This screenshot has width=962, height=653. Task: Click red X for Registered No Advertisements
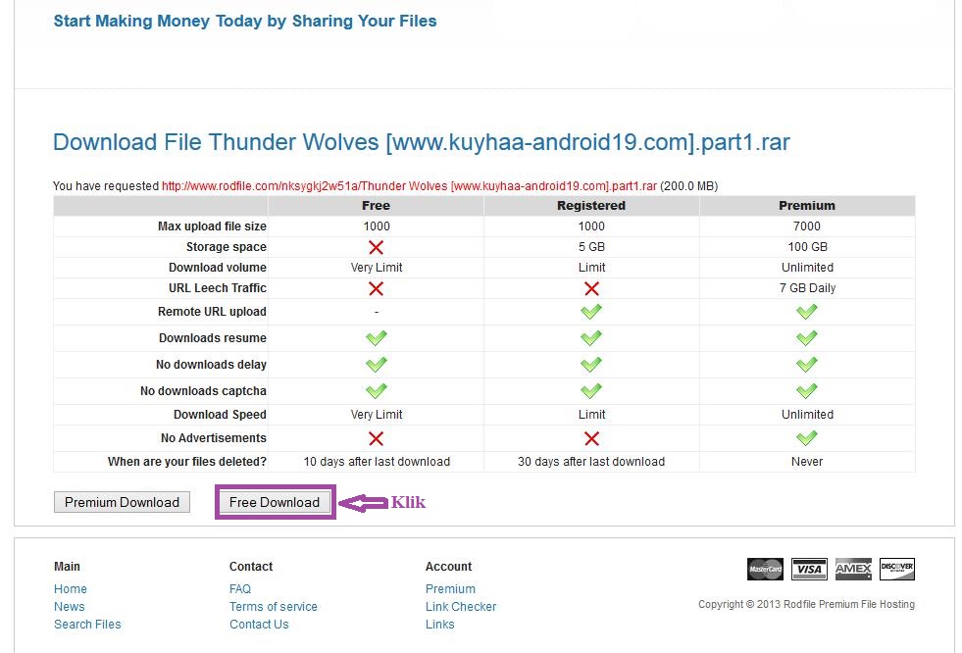[x=591, y=438]
